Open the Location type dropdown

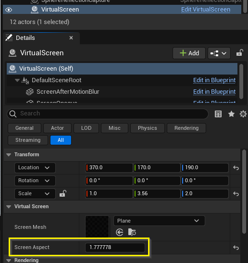point(35,168)
